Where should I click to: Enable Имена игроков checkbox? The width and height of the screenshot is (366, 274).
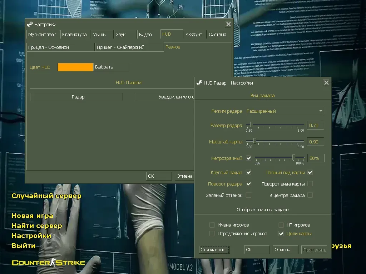(x=212, y=225)
